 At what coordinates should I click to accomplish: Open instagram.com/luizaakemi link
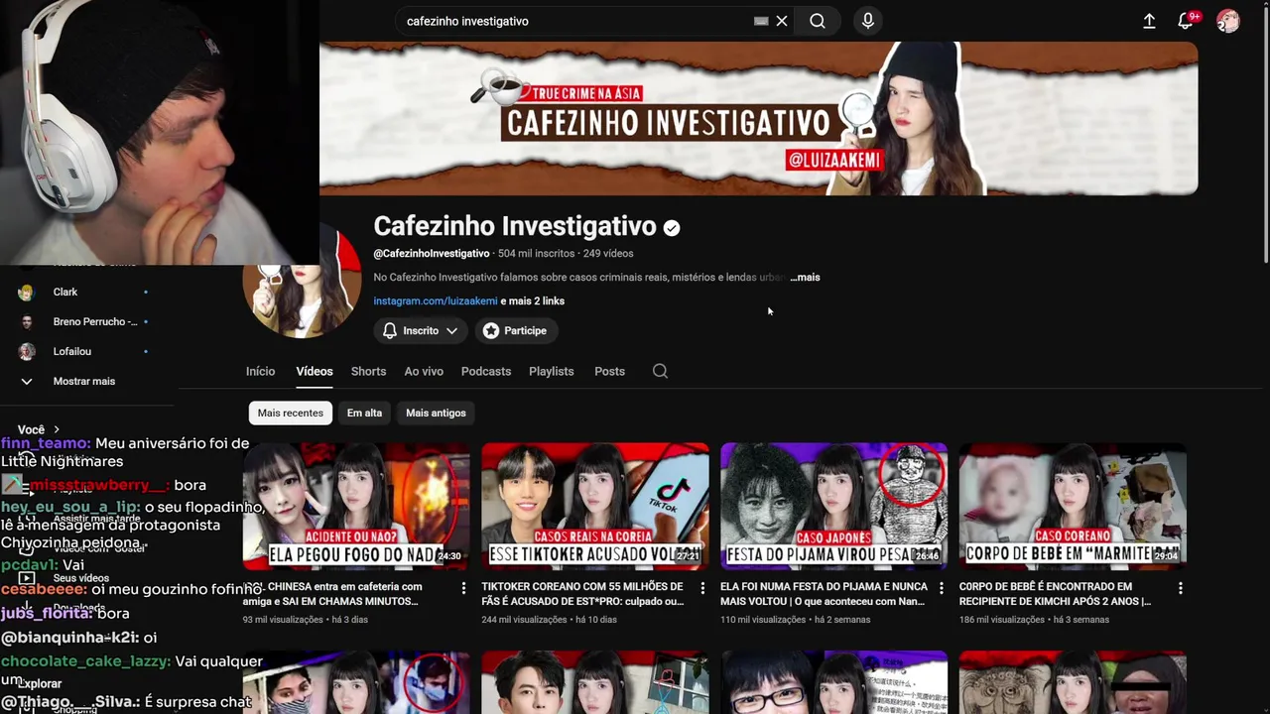tap(436, 301)
